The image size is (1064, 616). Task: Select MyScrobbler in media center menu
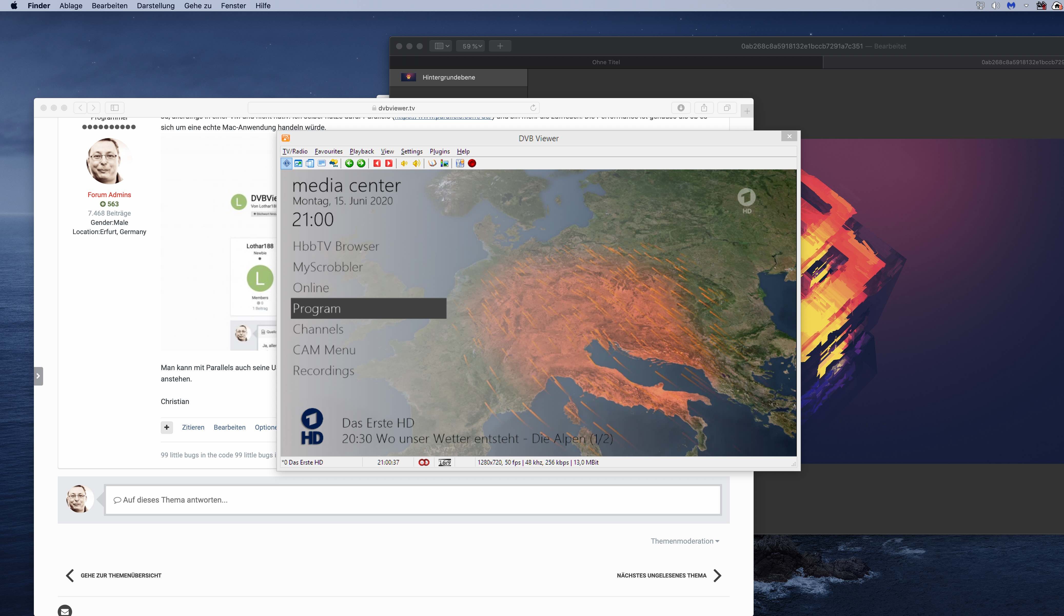[x=328, y=267]
